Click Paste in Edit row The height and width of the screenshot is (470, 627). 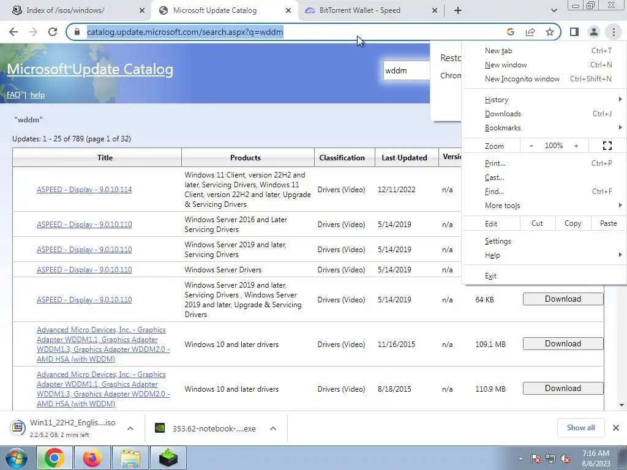tap(608, 223)
